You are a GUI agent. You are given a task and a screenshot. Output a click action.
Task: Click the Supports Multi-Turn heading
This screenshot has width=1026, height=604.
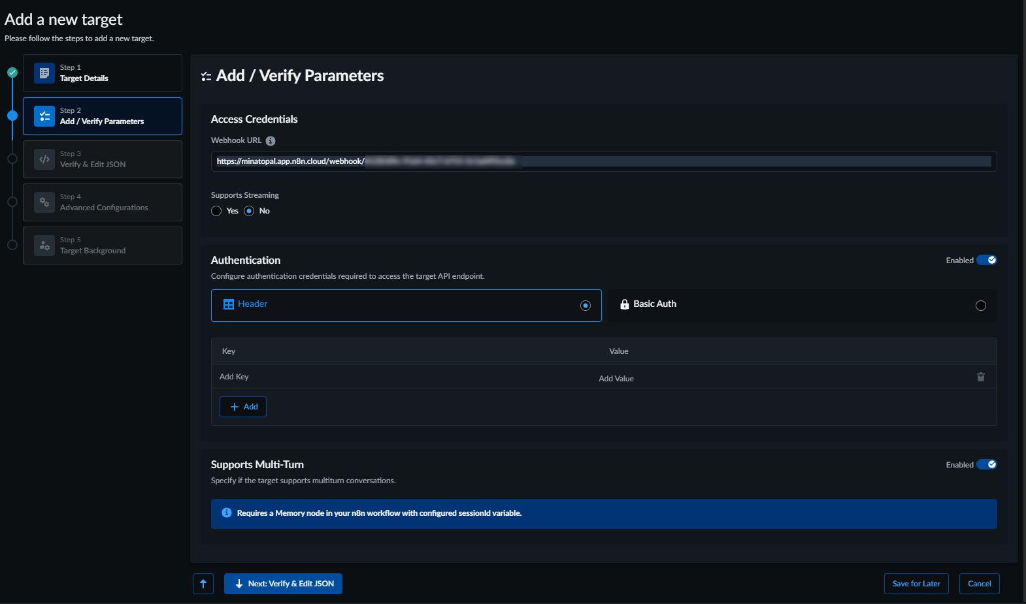point(257,465)
